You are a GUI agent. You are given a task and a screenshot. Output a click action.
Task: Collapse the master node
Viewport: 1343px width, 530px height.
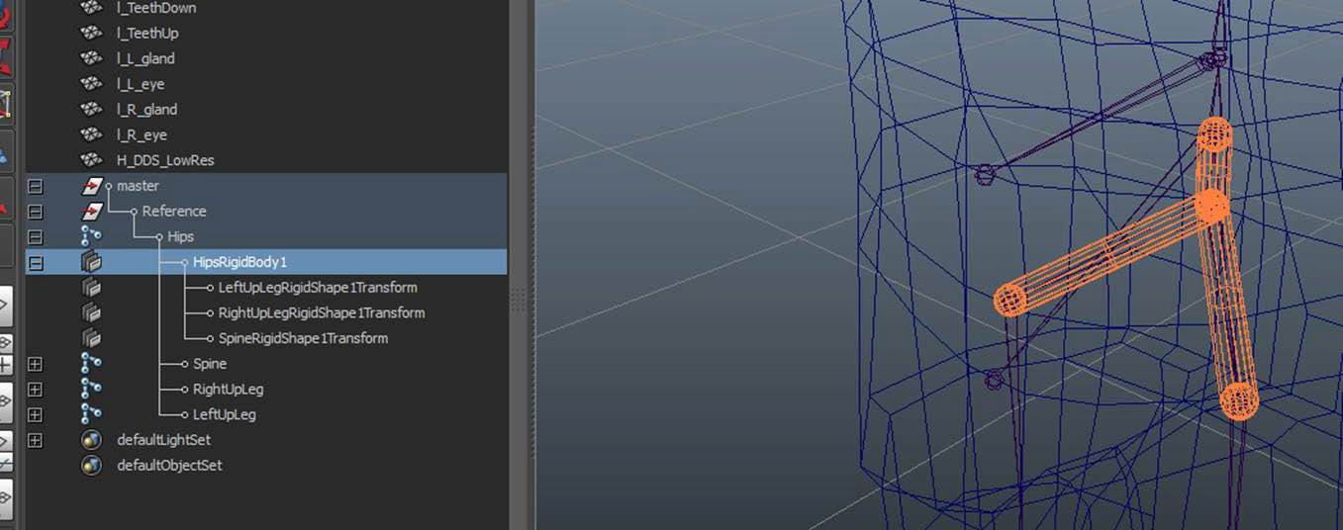point(36,186)
